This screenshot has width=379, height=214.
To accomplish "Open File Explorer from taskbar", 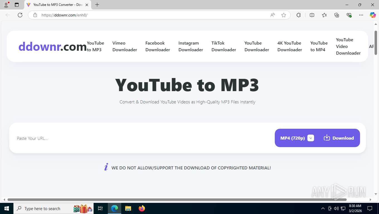I will click(128, 208).
